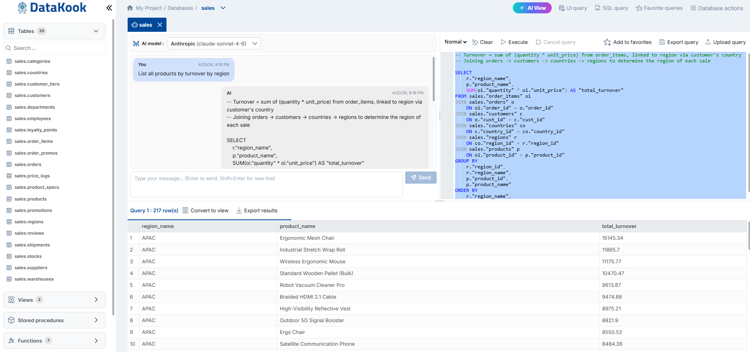Viewport: 750px width, 352px height.
Task: Send the chat message
Action: pos(421,178)
